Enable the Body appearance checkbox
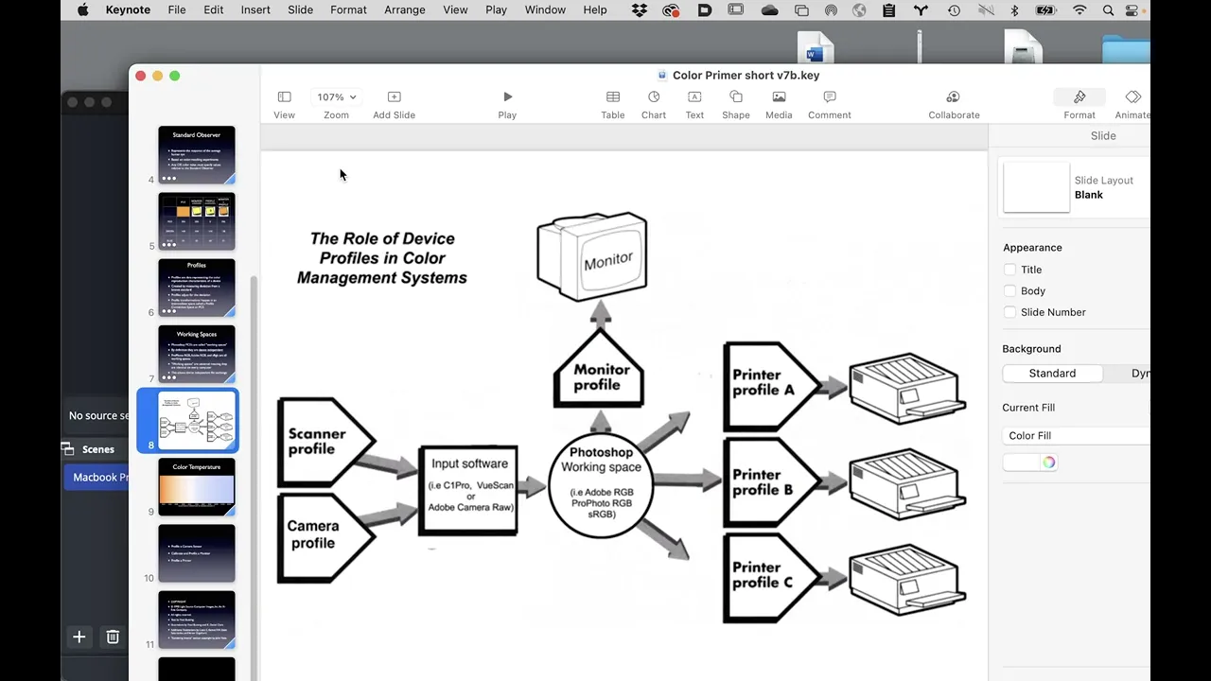 [x=1009, y=290]
